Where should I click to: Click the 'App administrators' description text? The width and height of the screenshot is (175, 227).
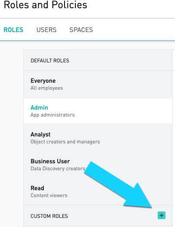tap(52, 115)
